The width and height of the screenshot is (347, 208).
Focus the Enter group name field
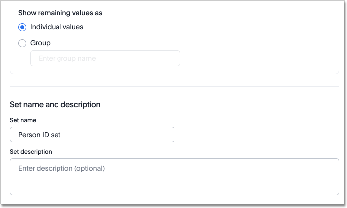pos(105,58)
